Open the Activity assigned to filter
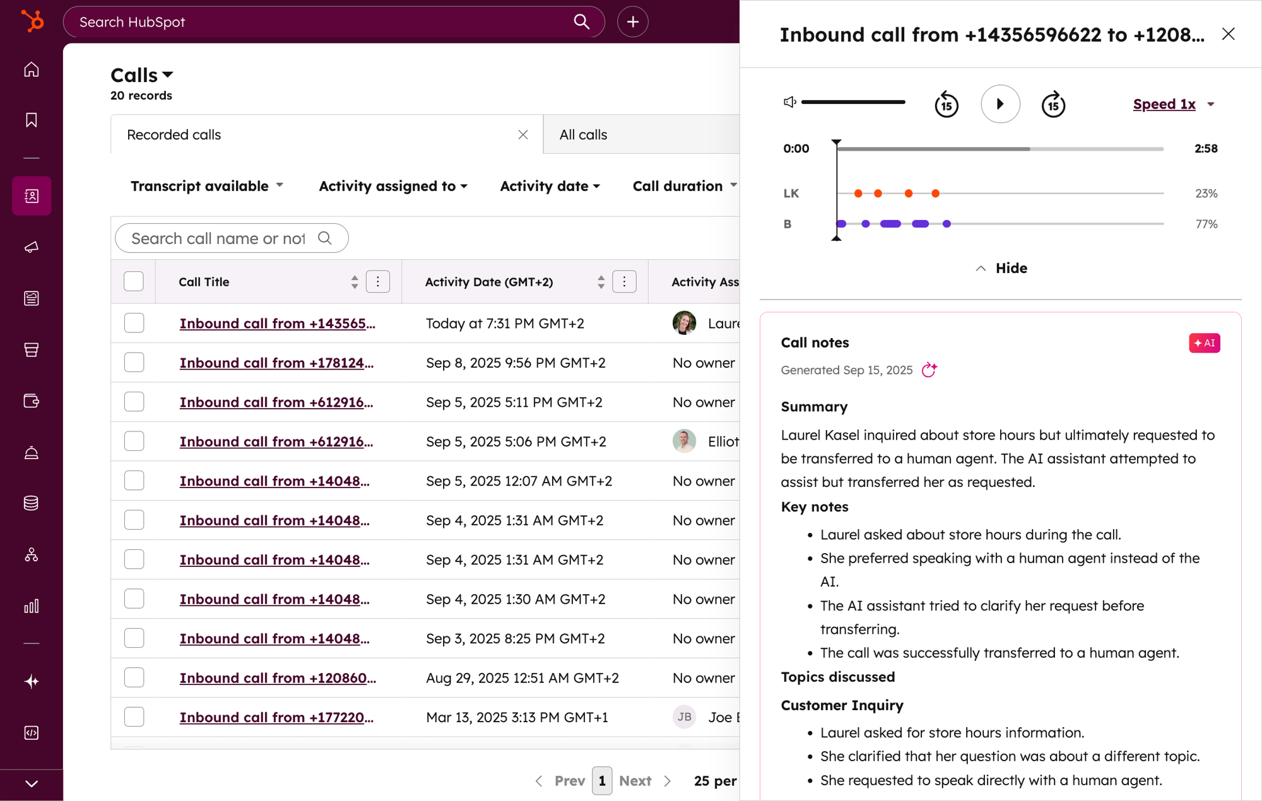The width and height of the screenshot is (1262, 801). pos(392,186)
